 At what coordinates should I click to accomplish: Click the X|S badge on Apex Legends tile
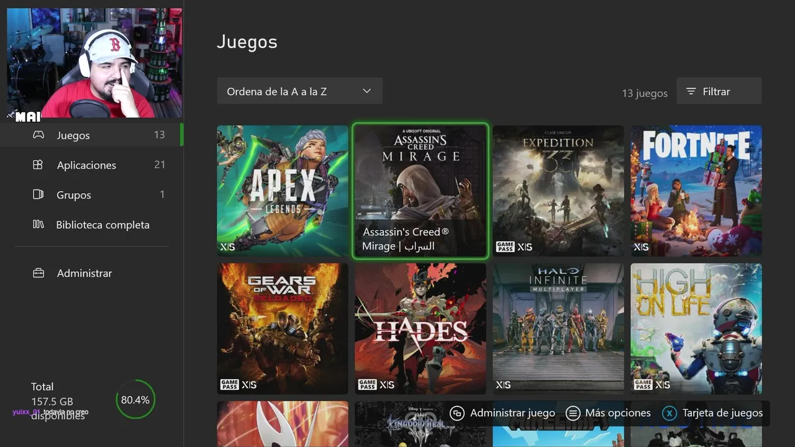tap(227, 247)
